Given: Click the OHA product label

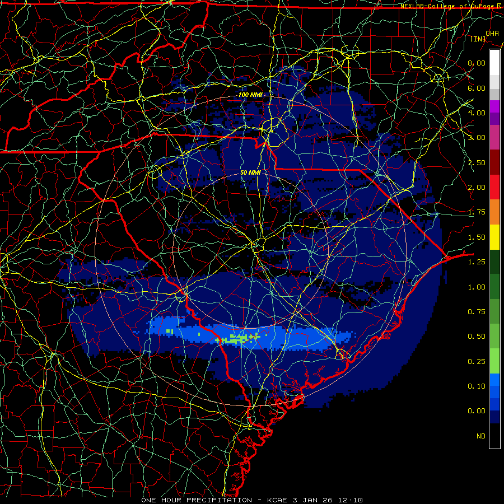Looking at the screenshot, I should [492, 33].
